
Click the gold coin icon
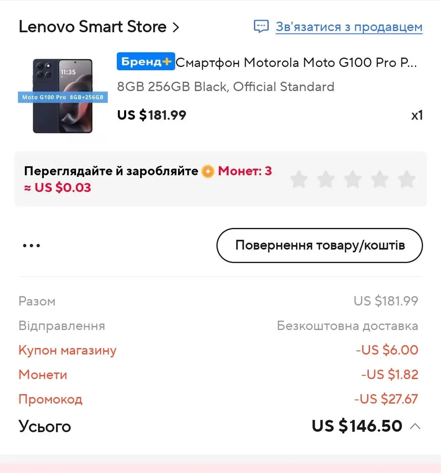[208, 171]
